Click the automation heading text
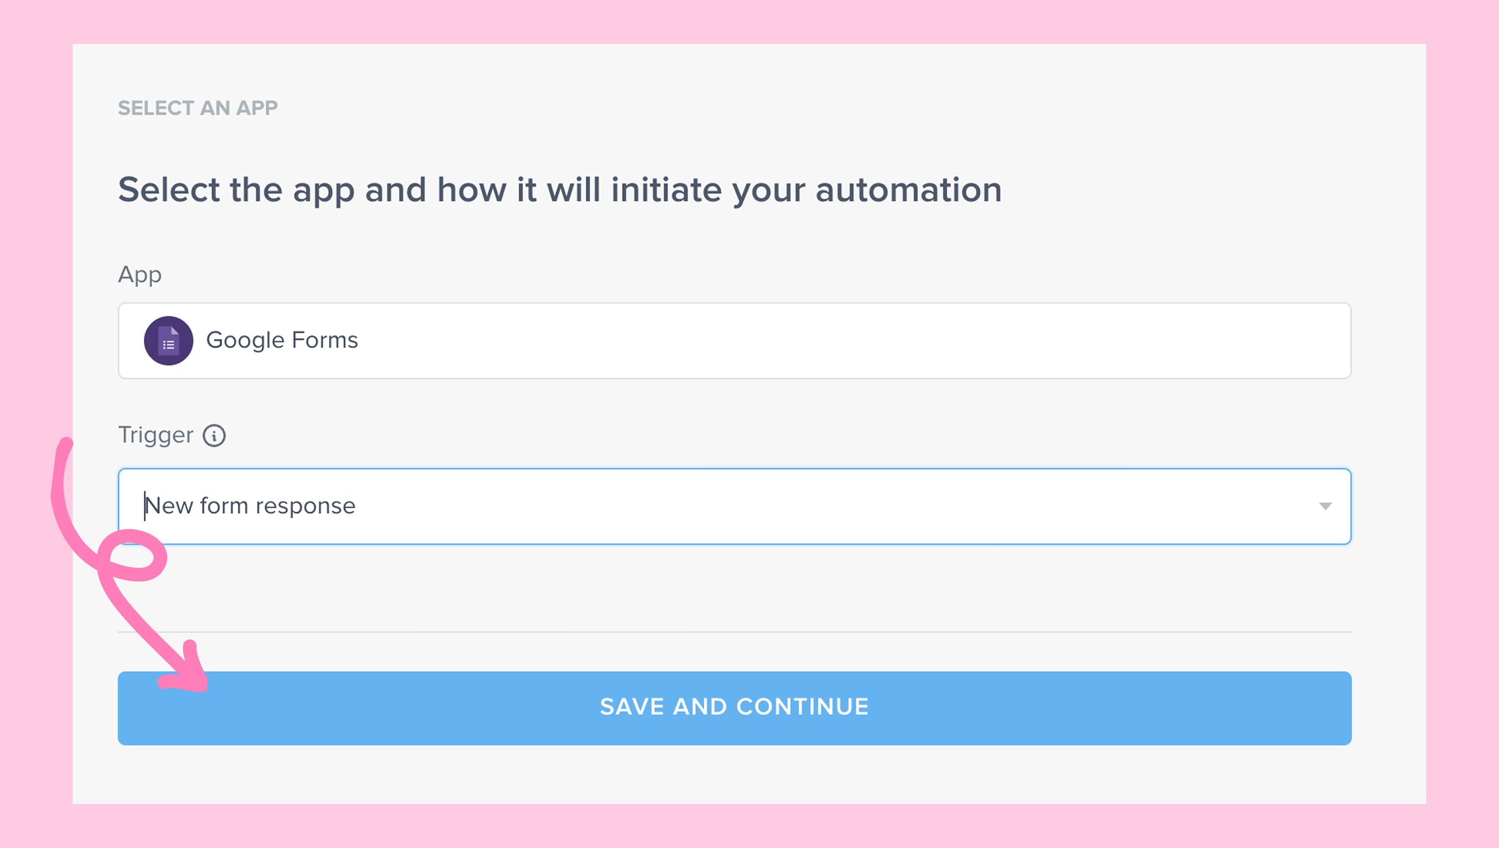 click(x=559, y=190)
